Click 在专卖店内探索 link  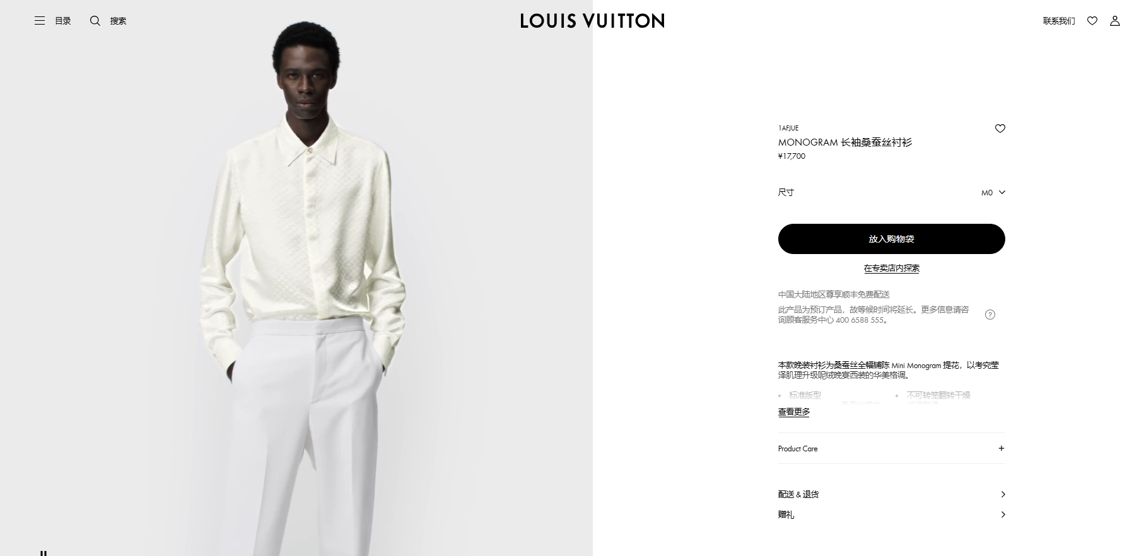coord(891,268)
